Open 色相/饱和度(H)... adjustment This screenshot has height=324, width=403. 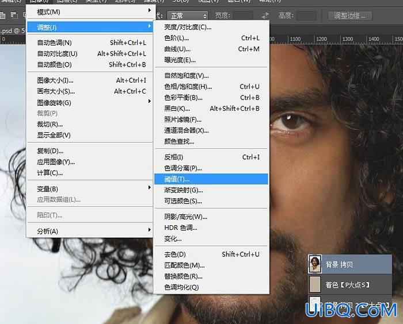pos(211,87)
